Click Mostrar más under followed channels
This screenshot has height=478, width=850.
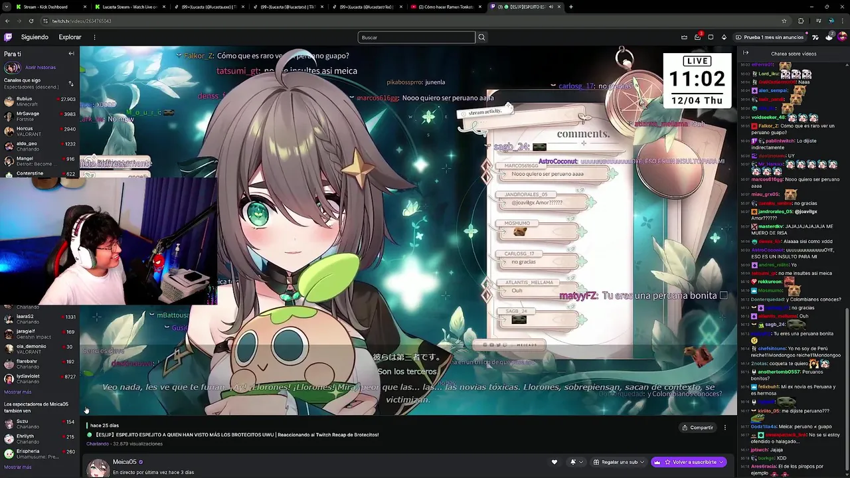tap(17, 392)
